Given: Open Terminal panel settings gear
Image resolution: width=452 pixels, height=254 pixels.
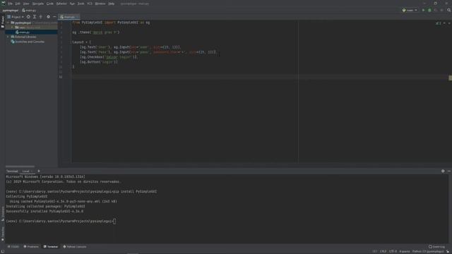Looking at the screenshot, I should (x=443, y=171).
